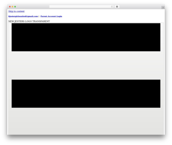Maximize the window with green button
Viewport: 172px width, 145px height.
pos(15,7)
